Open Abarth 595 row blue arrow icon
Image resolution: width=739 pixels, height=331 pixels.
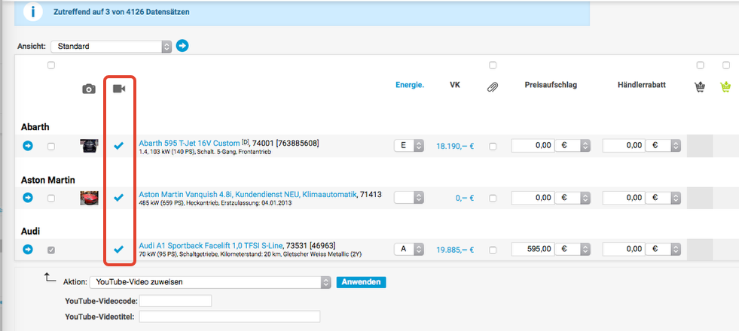[x=29, y=146]
